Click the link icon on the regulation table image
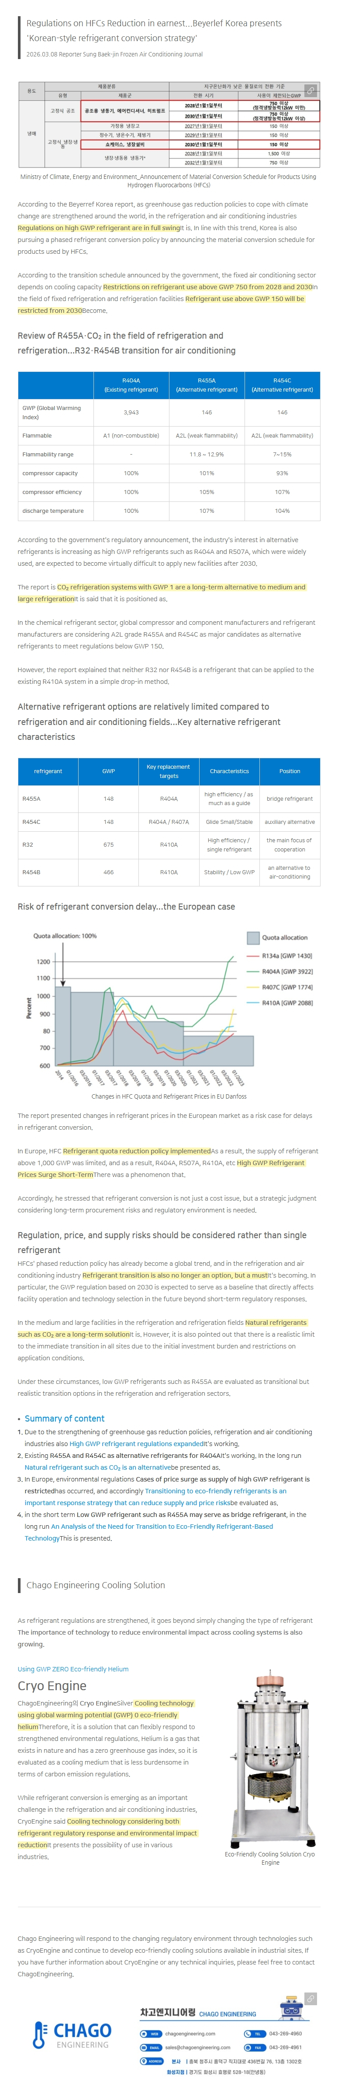Viewport: 338px width, 2080px height. pos(310,91)
